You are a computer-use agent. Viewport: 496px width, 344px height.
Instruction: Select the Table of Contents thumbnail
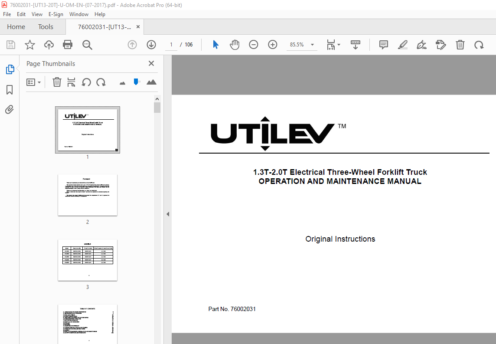click(88, 324)
